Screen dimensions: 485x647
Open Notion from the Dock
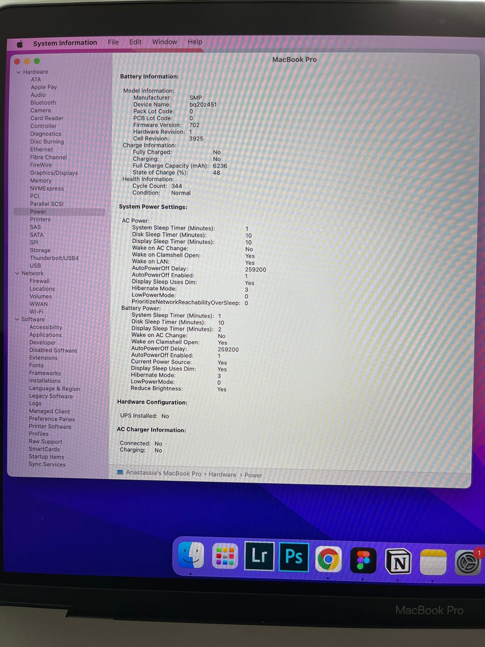point(399,562)
